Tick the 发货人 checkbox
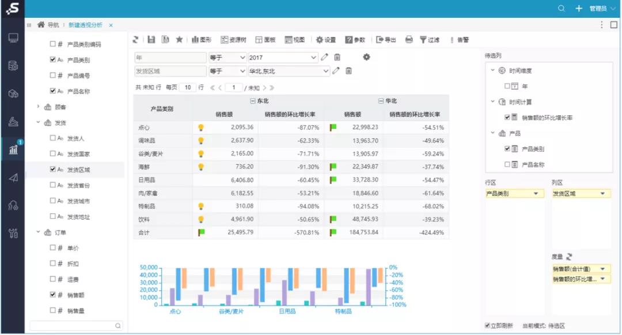The height and width of the screenshot is (335, 622). [x=53, y=138]
